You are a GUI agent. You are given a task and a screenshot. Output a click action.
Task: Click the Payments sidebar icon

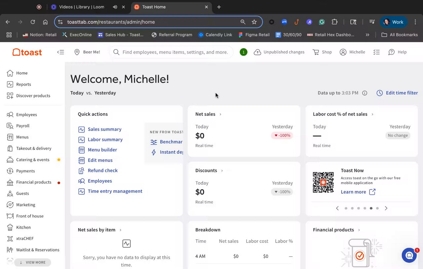[x=10, y=171]
